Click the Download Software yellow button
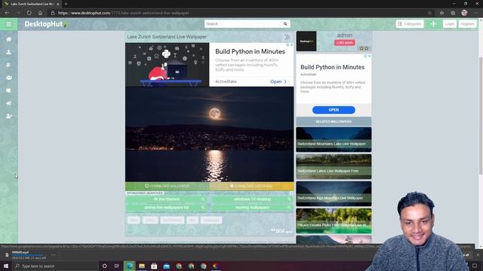The image size is (483, 271). [251, 186]
